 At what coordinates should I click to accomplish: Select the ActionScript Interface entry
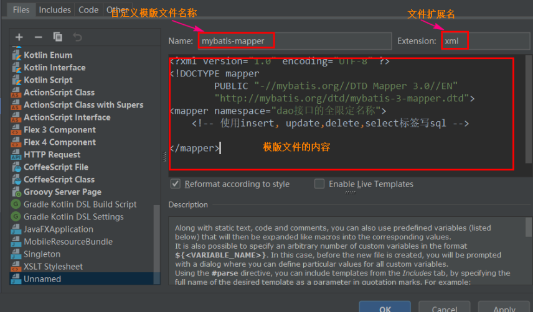[67, 117]
